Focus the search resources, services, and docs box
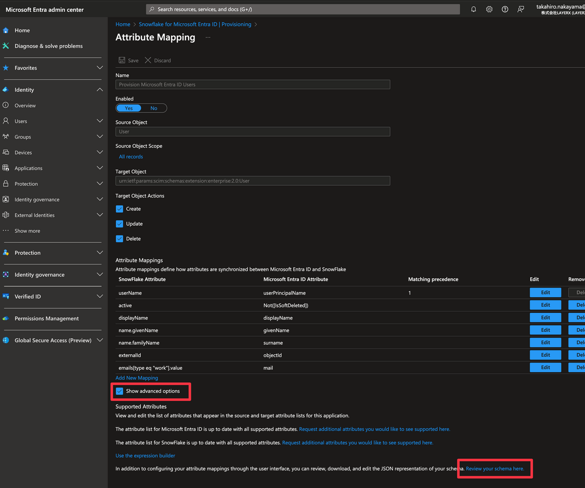585x488 pixels. [303, 9]
